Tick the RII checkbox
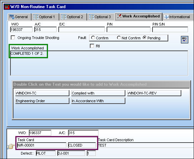 [x=92, y=46]
